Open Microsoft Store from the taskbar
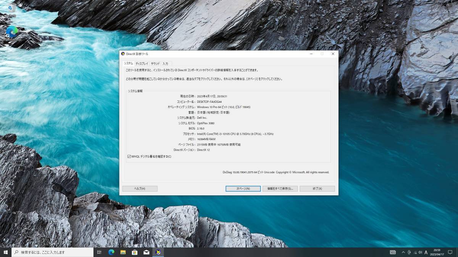The image size is (458, 257). [x=135, y=252]
